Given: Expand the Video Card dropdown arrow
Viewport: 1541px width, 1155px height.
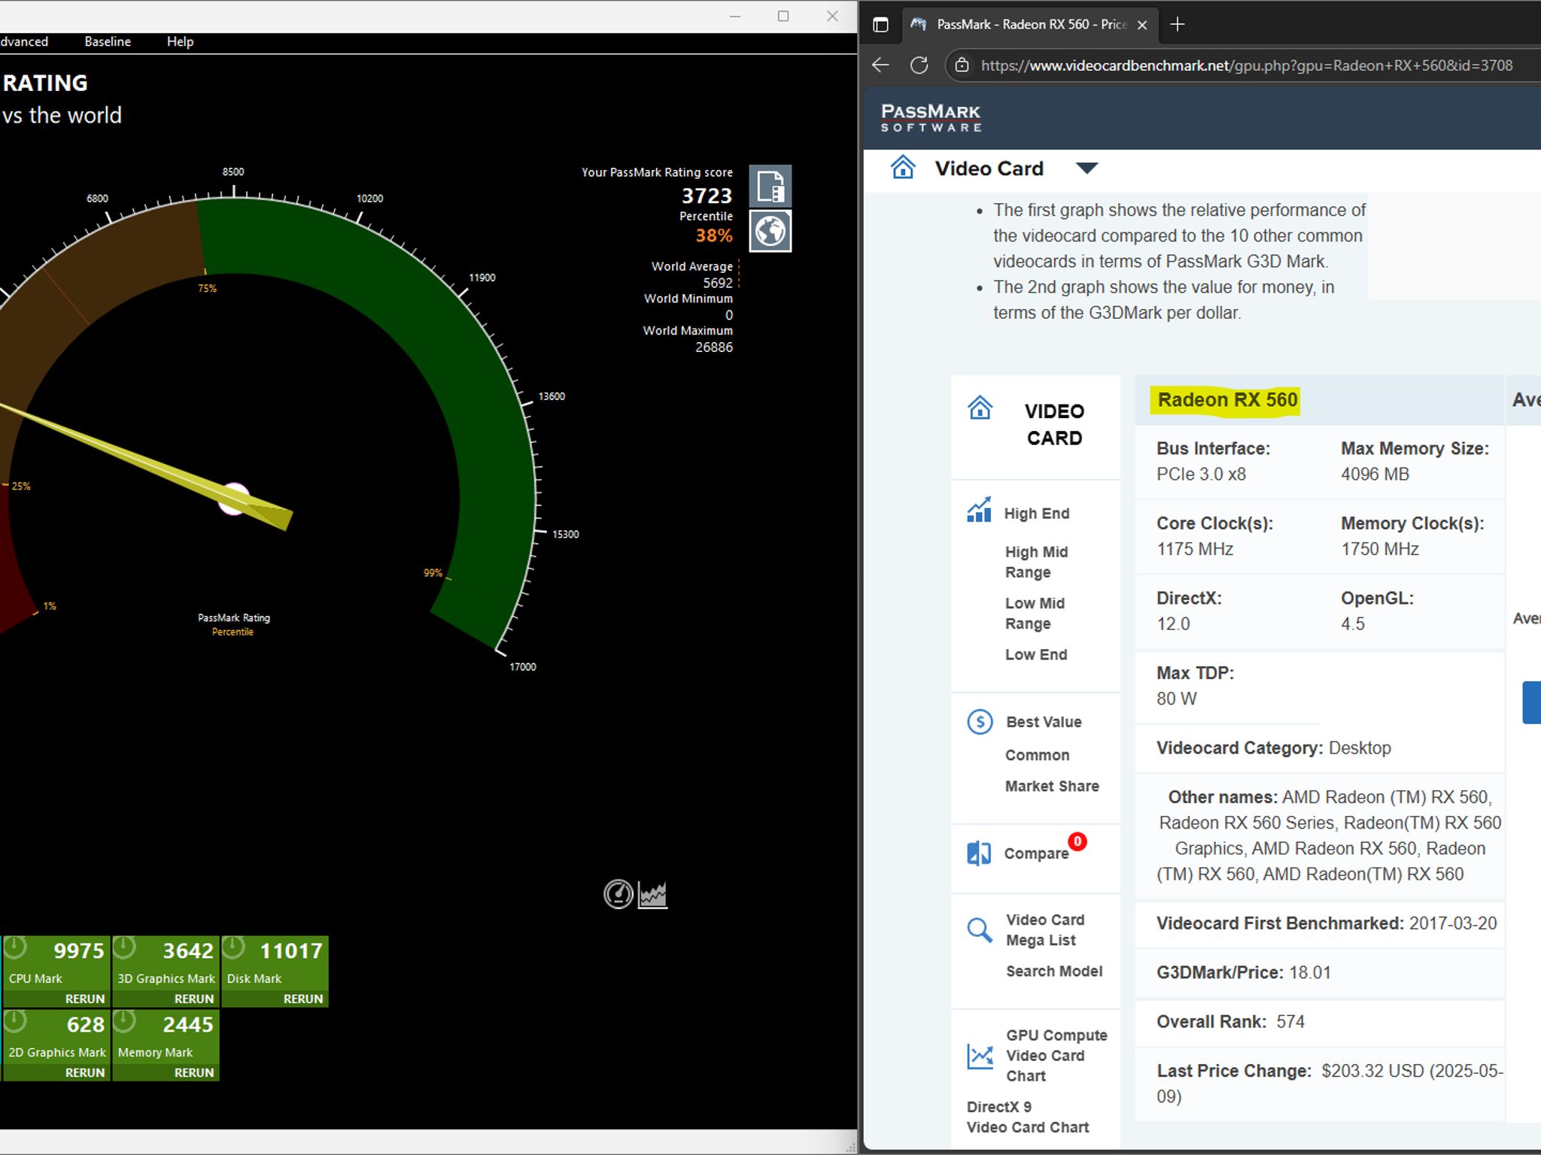Looking at the screenshot, I should (x=1087, y=168).
